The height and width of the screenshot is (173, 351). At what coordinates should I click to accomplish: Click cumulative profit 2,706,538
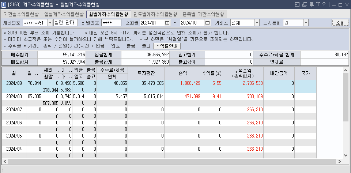coord(253,83)
